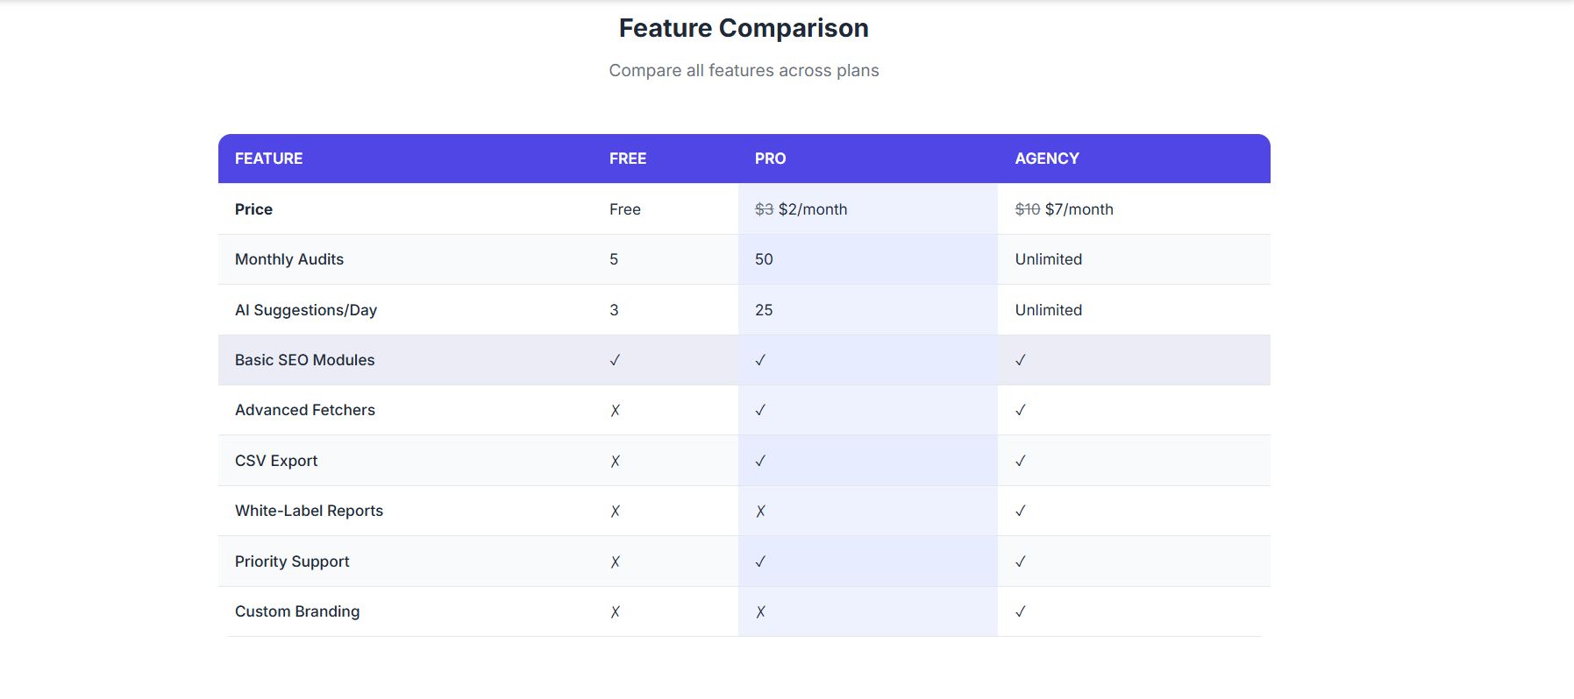The image size is (1574, 699).
Task: Click the Agency $7/month price
Action: [1079, 209]
